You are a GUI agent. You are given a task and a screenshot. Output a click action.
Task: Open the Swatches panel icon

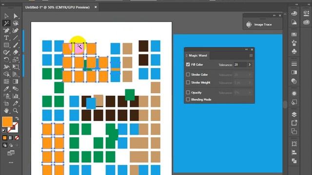point(294,35)
